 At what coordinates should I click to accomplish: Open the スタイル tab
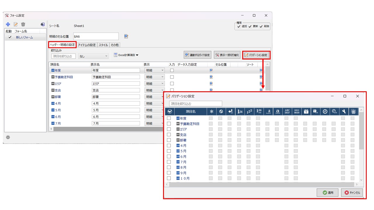103,45
